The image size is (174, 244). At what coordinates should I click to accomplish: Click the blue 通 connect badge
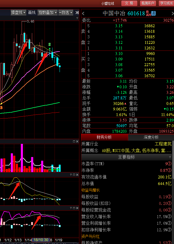pyautogui.click(x=153, y=13)
